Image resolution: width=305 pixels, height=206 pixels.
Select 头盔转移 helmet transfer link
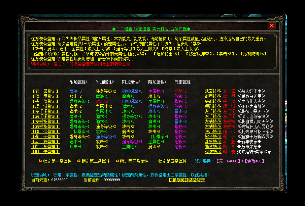[213, 101]
